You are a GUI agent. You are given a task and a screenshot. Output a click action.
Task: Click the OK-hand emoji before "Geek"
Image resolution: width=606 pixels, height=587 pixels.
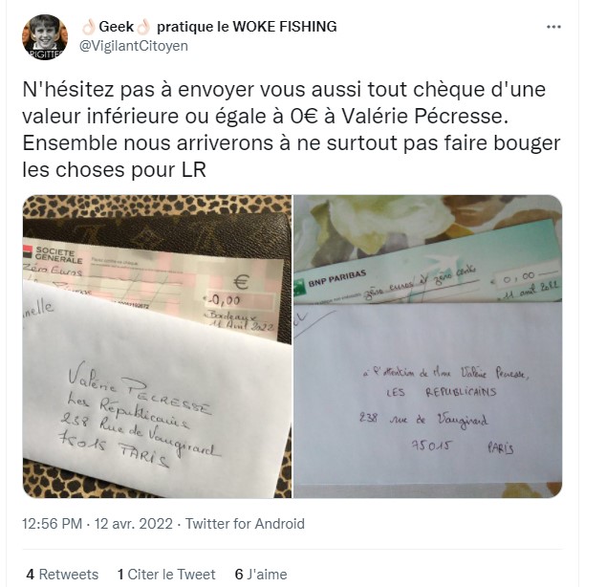point(89,27)
